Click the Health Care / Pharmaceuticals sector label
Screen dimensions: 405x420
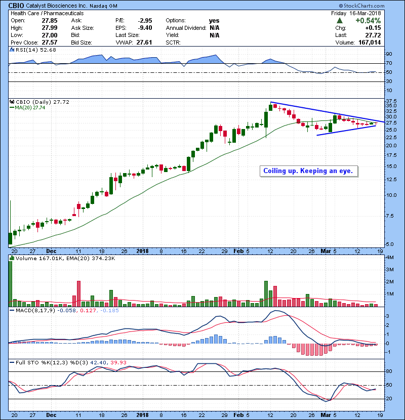tap(47, 13)
